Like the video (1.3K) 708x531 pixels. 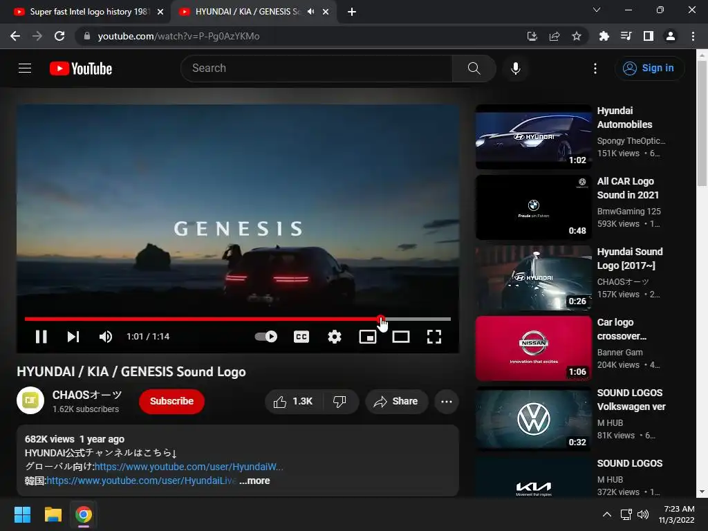tap(293, 401)
